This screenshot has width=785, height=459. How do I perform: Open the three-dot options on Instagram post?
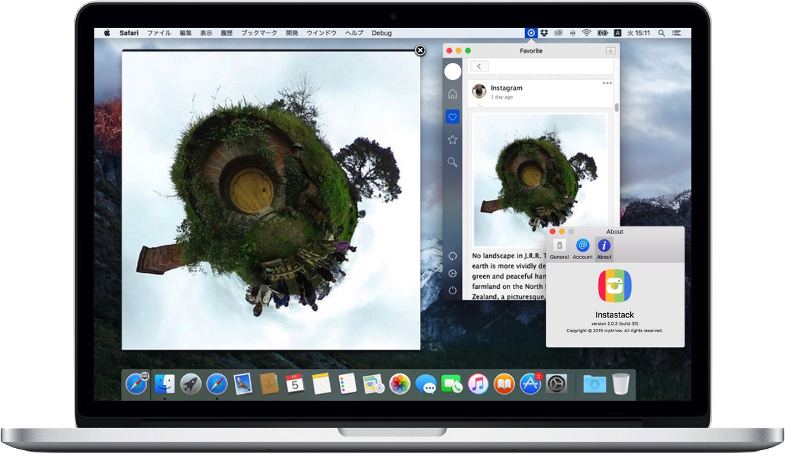coord(607,83)
